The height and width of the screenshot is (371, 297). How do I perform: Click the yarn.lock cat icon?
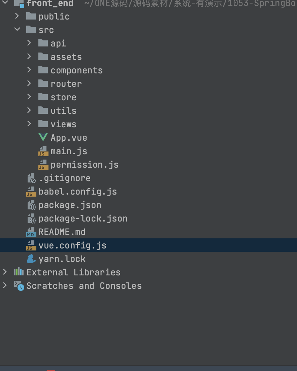(31, 259)
